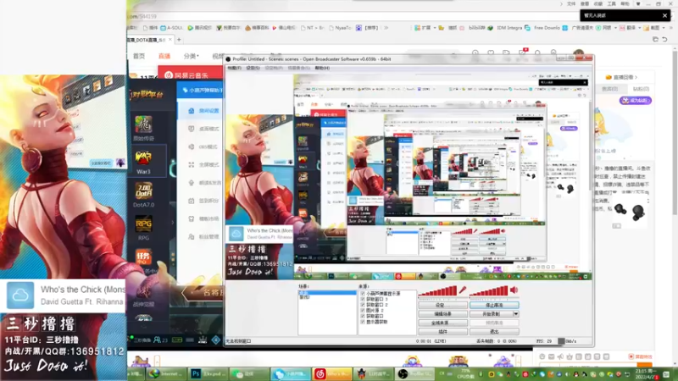Image resolution: width=678 pixels, height=381 pixels.
Task: Switch to the OBS taskbar button
Action: point(414,373)
